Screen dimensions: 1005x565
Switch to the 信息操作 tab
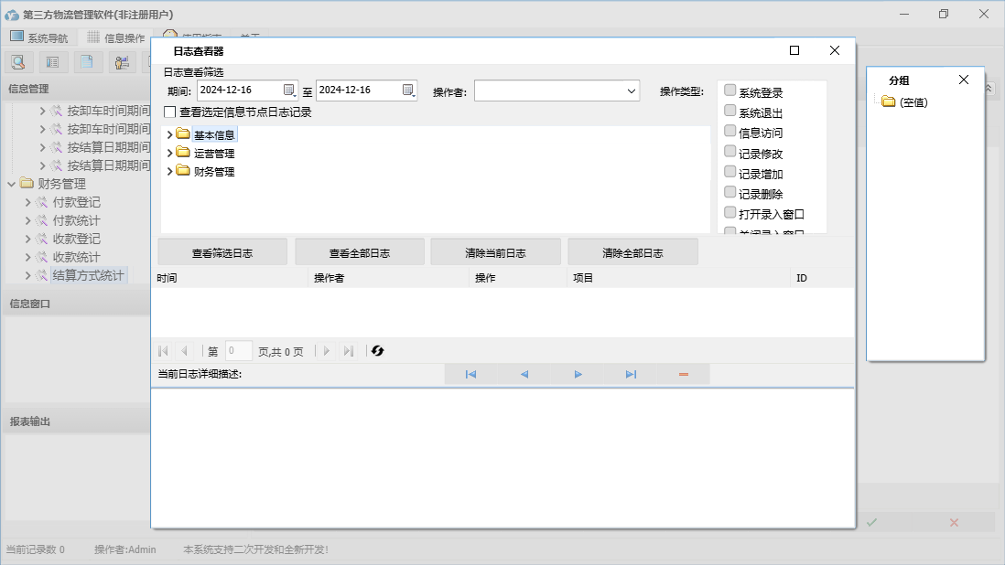pyautogui.click(x=116, y=37)
